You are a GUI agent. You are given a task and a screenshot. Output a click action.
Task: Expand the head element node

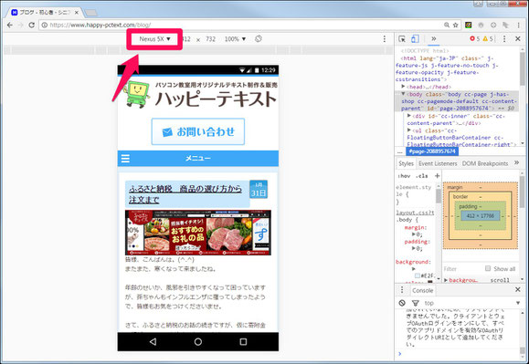click(403, 87)
